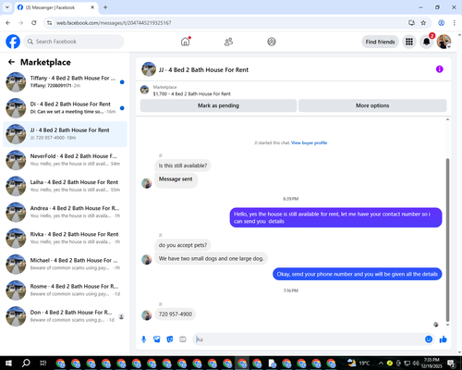Image resolution: width=462 pixels, height=370 pixels.
Task: Open the Notifications bell
Action: [427, 42]
